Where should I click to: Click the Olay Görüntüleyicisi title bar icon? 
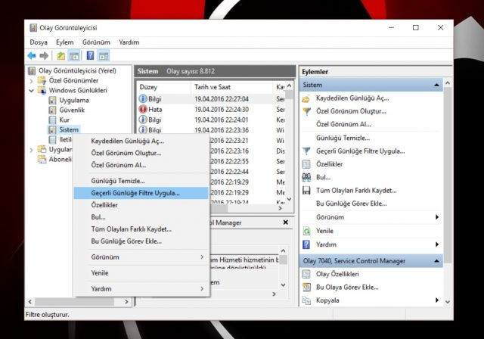(33, 28)
